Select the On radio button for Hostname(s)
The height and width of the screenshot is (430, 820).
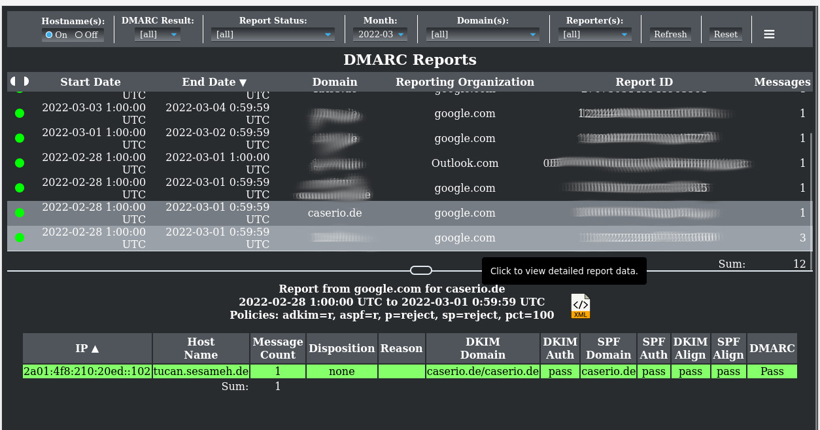point(48,35)
